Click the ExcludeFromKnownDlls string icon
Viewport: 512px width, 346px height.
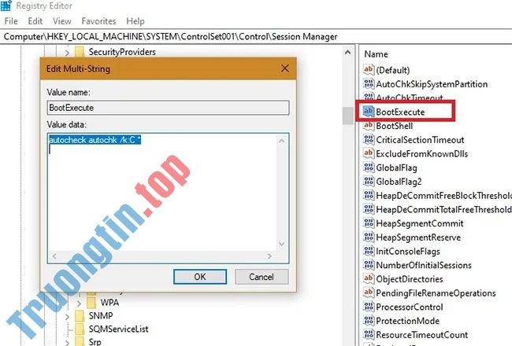click(369, 153)
